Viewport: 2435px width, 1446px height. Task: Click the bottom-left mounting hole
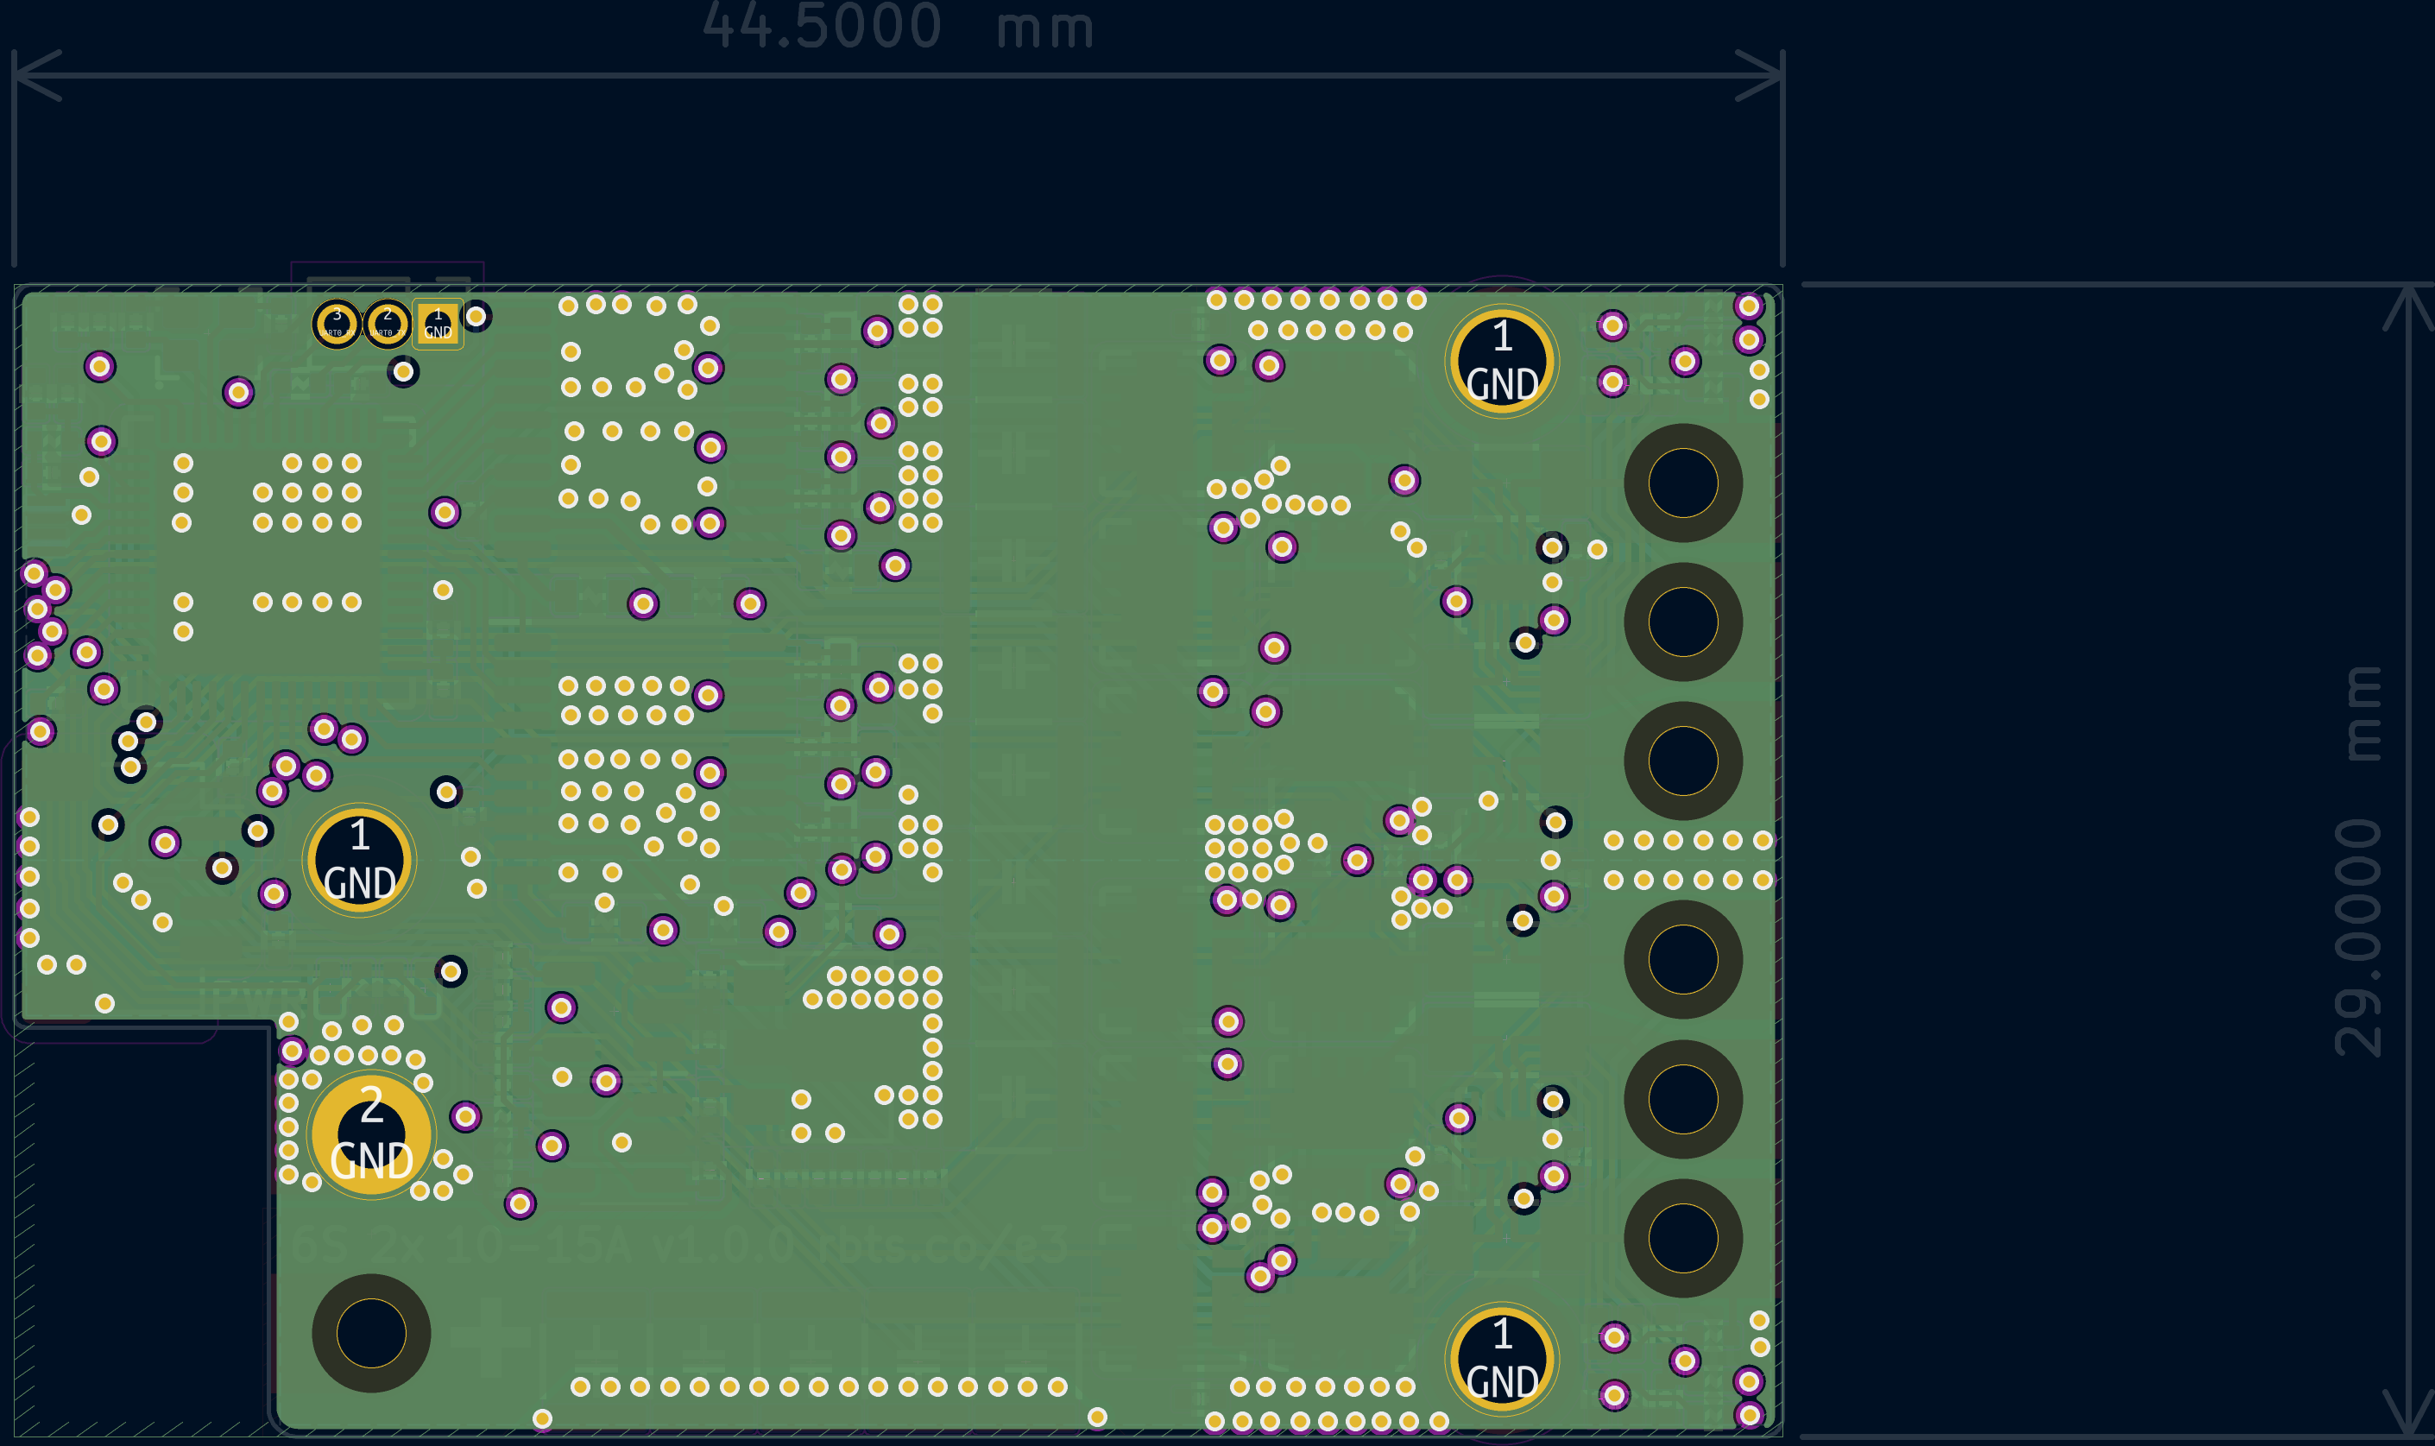coord(371,1333)
